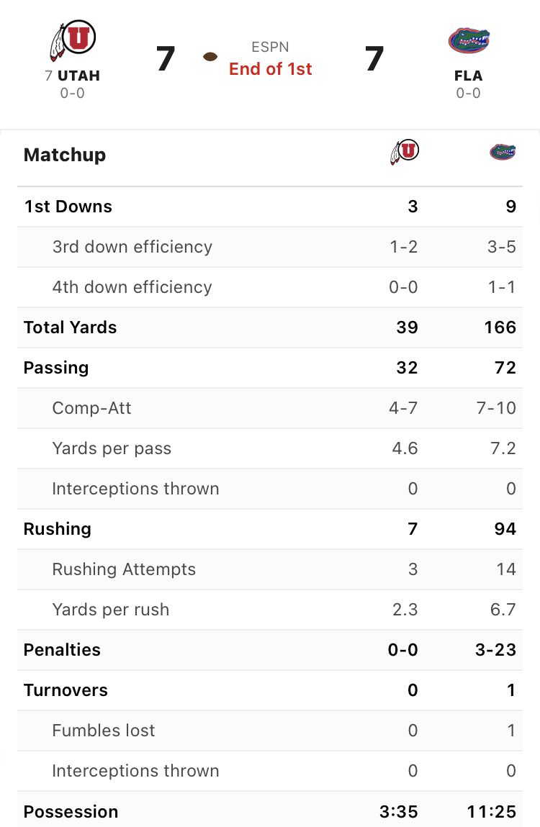Click the Total Yards row label
This screenshot has width=540, height=827.
point(71,327)
